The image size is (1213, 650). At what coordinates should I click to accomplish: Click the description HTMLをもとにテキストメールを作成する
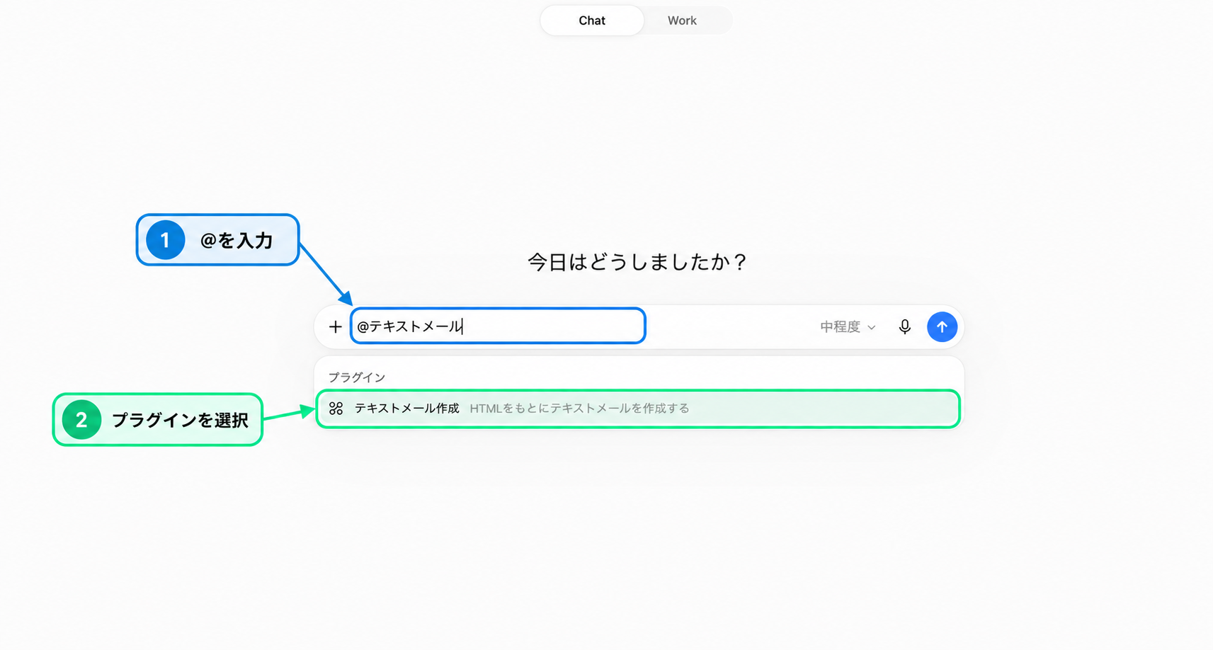[x=579, y=409]
